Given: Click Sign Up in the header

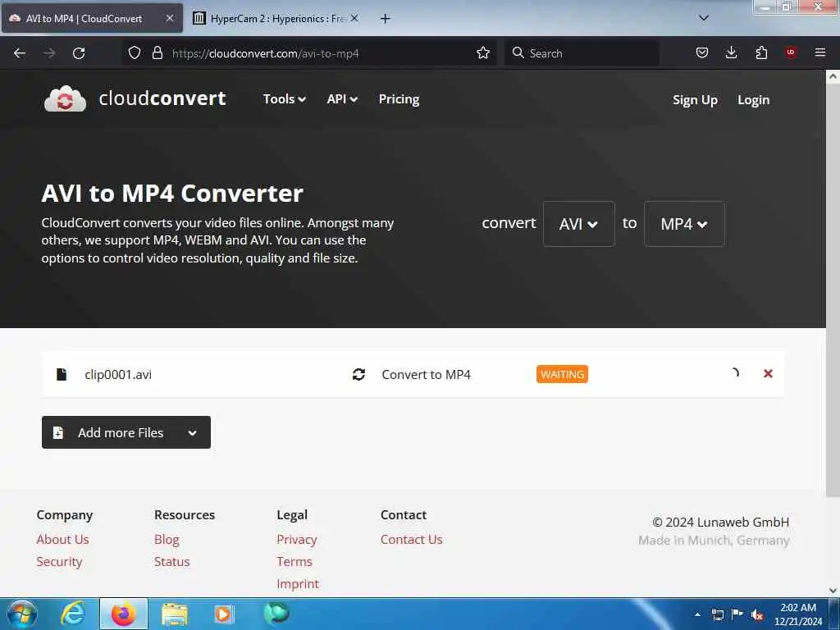Looking at the screenshot, I should [695, 100].
